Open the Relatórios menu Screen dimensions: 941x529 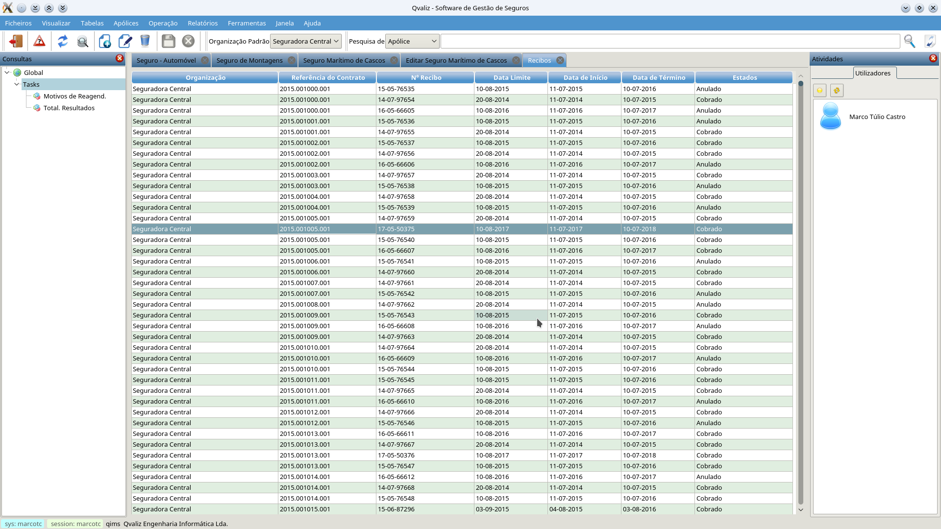[202, 23]
